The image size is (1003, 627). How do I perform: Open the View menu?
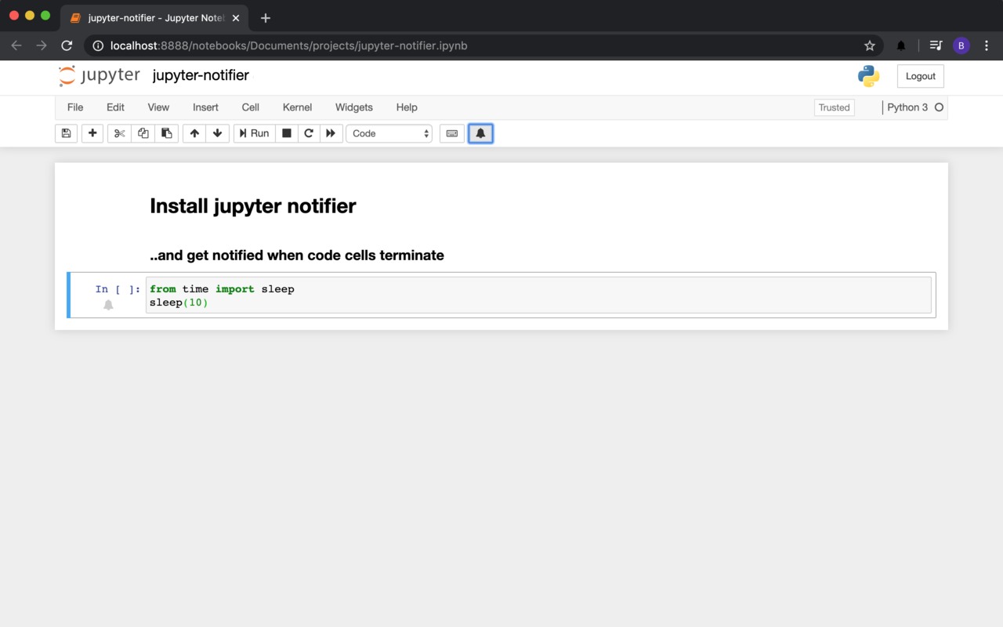click(x=158, y=107)
